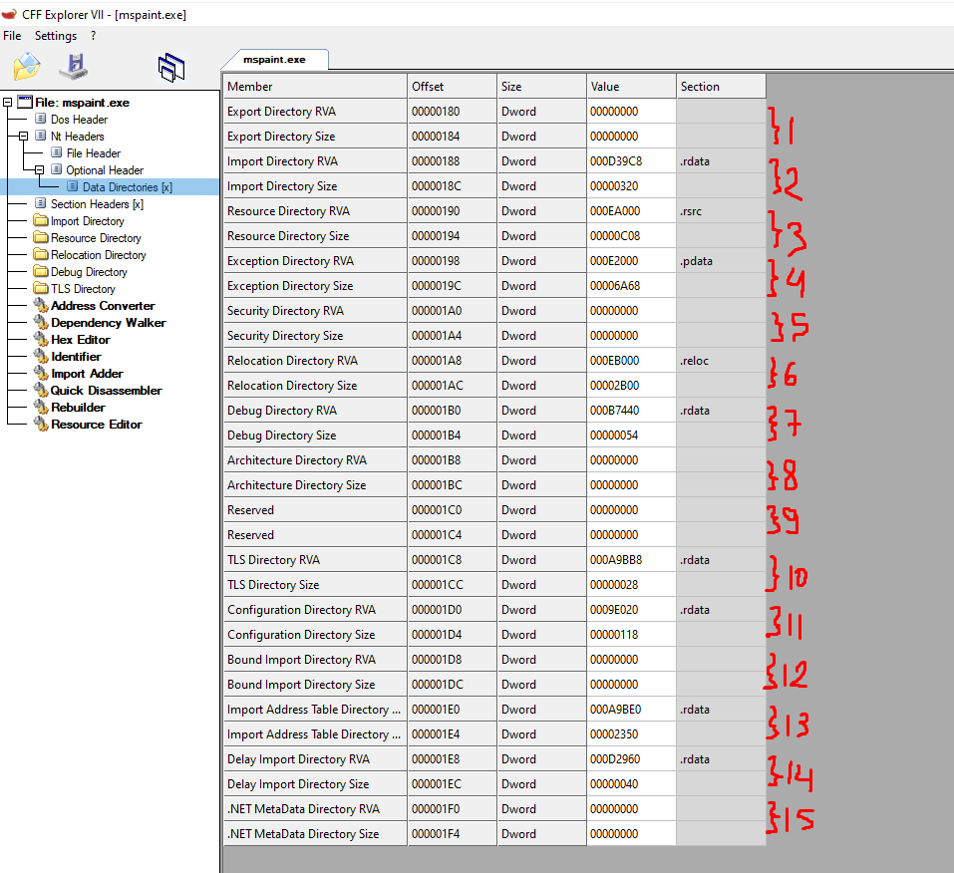
Task: Open Debug Directory in the tree
Action: tap(89, 272)
